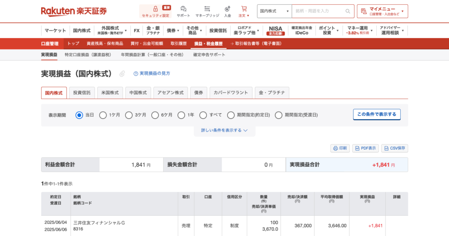Open the マーケット menu

(x=55, y=30)
